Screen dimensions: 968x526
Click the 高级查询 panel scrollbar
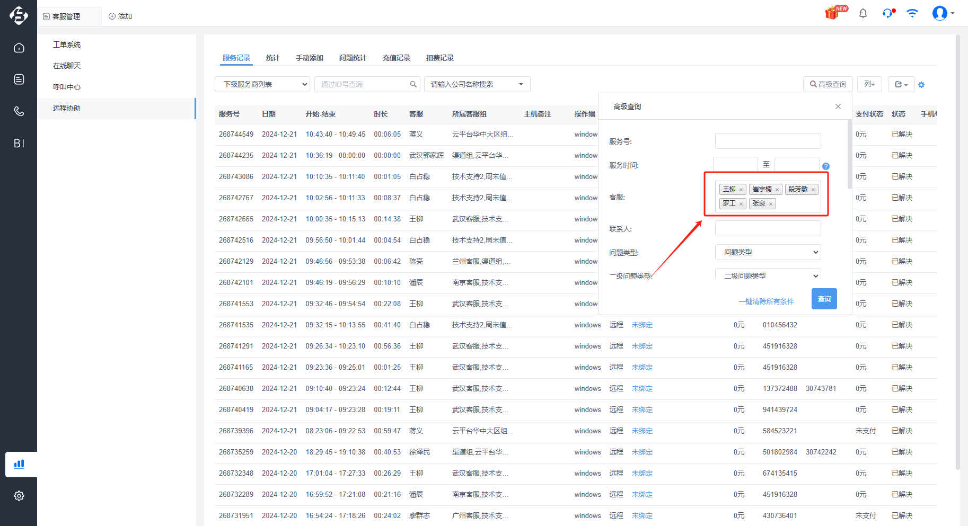coord(849,154)
